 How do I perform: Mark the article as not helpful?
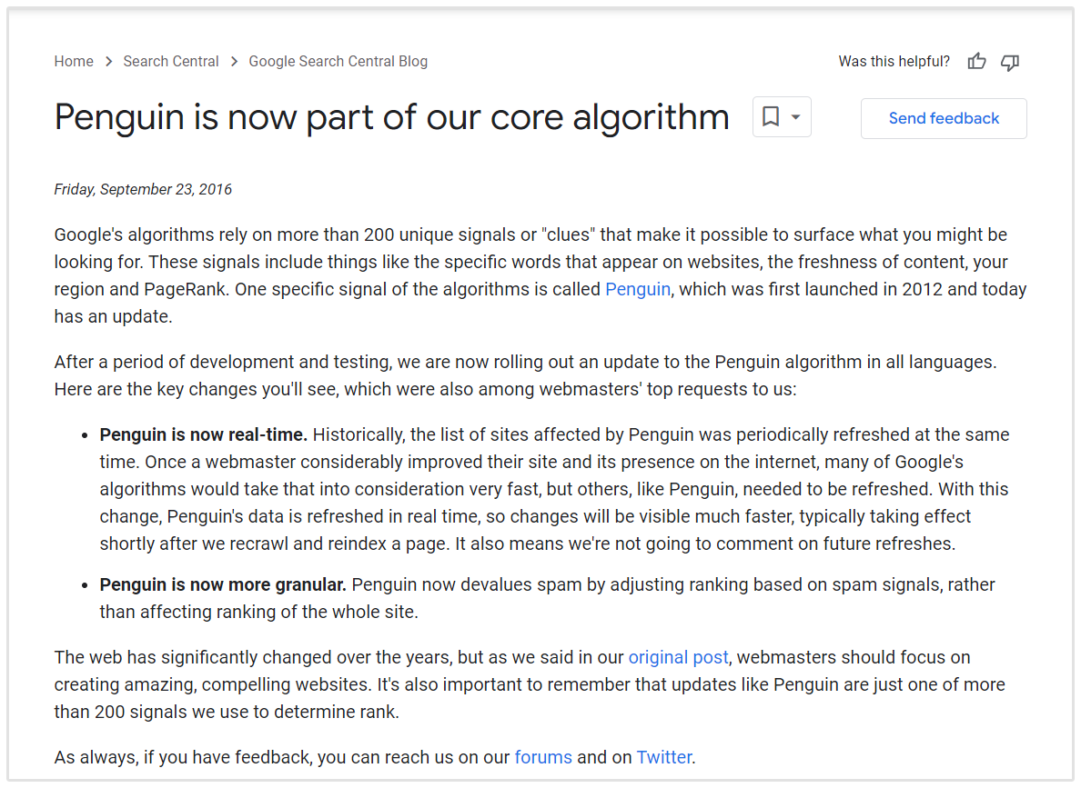coord(1009,62)
